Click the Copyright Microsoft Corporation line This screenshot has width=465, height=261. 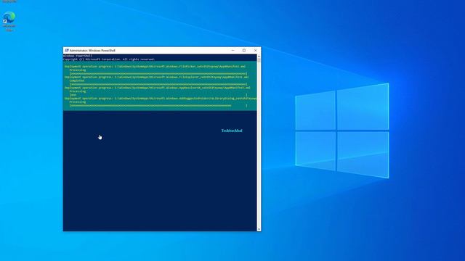pyautogui.click(x=109, y=59)
